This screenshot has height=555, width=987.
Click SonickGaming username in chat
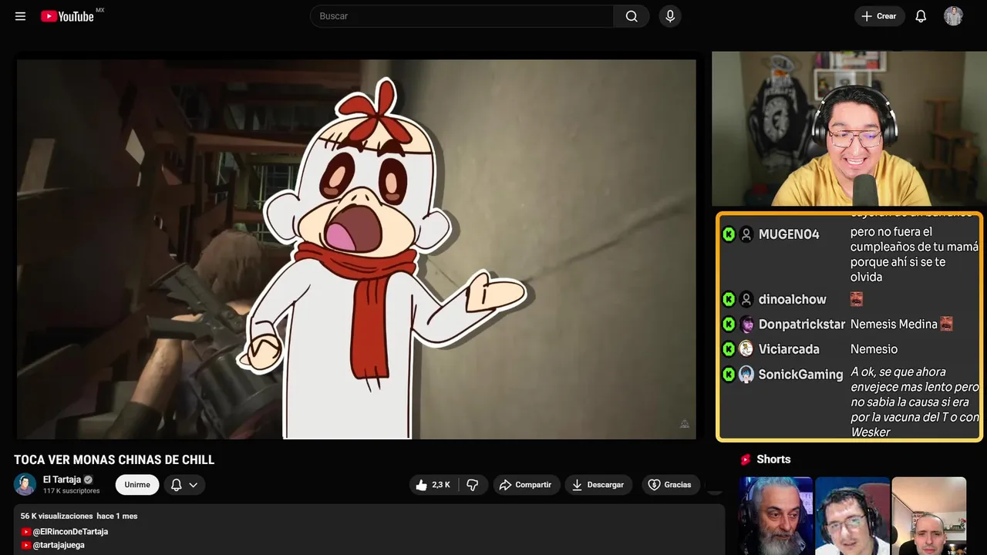[x=801, y=375]
